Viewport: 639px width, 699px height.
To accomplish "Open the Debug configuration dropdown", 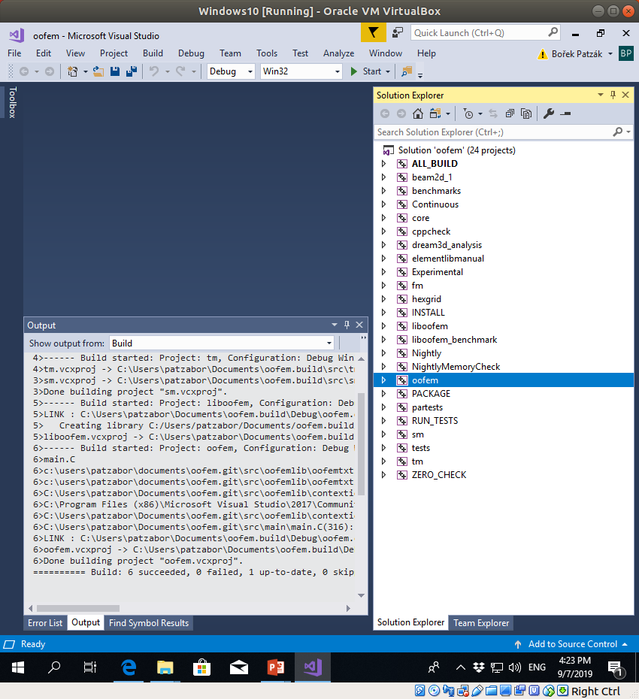I will 232,71.
